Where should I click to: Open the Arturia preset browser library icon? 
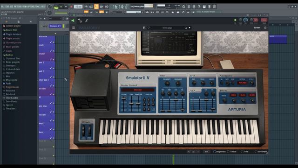(x=144, y=28)
